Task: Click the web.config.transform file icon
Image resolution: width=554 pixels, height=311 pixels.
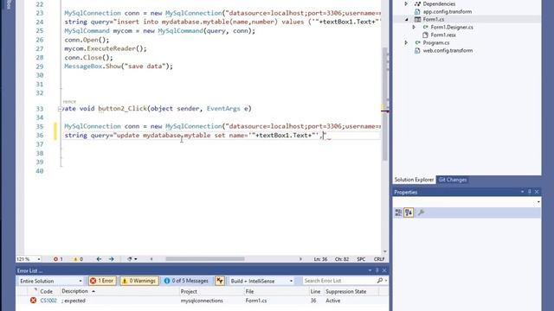Action: click(x=417, y=50)
